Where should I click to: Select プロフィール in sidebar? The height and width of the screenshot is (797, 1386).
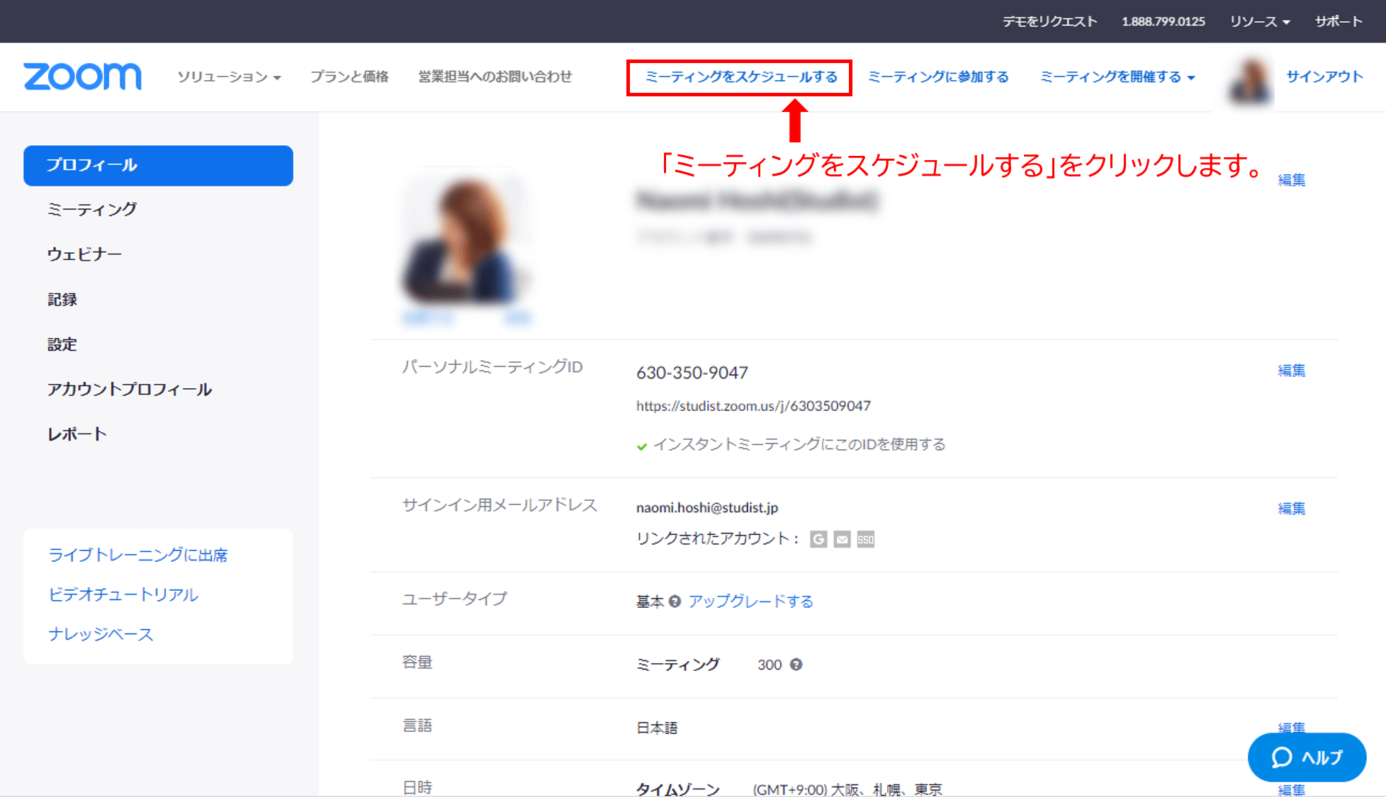tap(158, 166)
